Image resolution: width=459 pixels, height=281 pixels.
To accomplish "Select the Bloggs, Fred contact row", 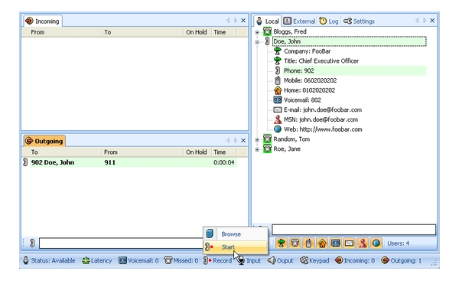I will pyautogui.click(x=290, y=31).
